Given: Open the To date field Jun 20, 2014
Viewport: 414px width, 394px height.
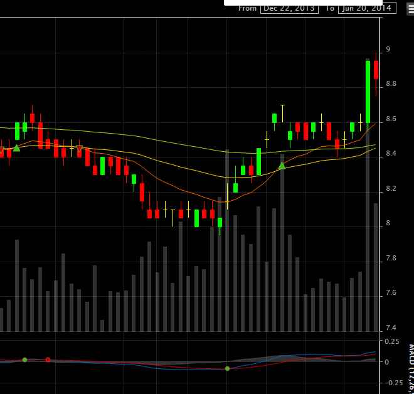Looking at the screenshot, I should coord(367,8).
